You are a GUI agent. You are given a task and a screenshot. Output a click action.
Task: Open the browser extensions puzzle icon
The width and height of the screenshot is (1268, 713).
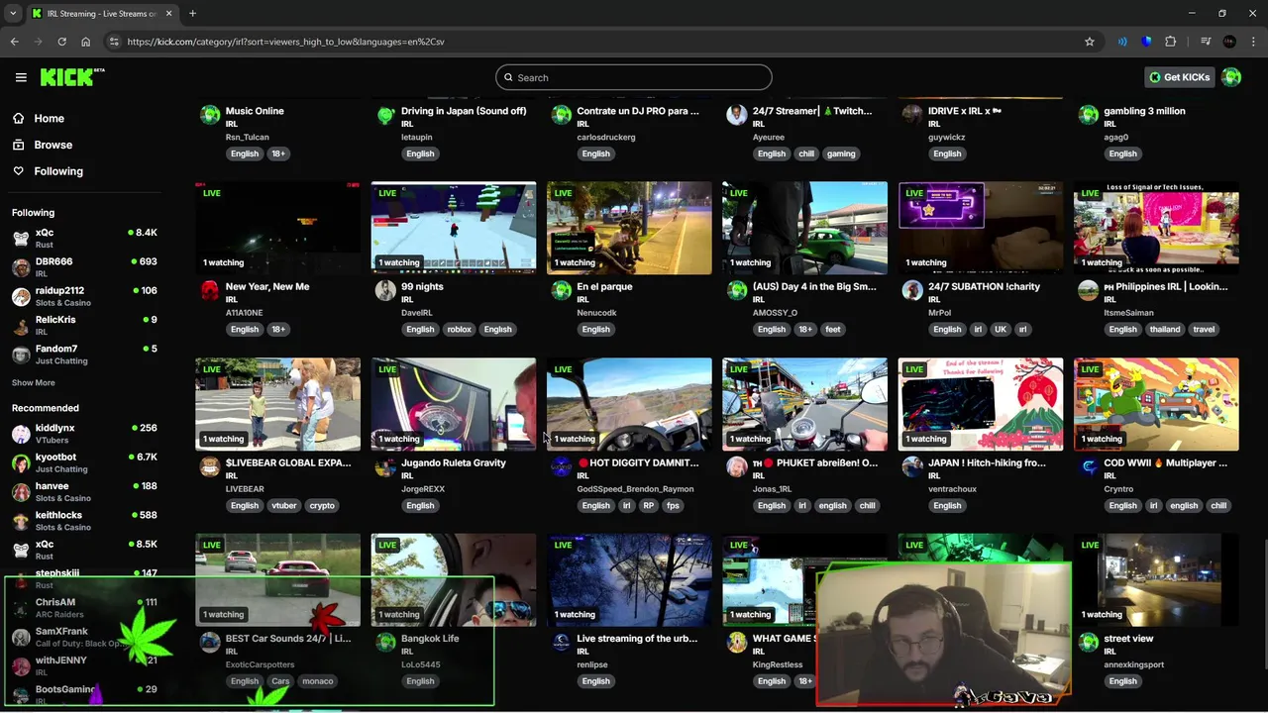click(1171, 42)
